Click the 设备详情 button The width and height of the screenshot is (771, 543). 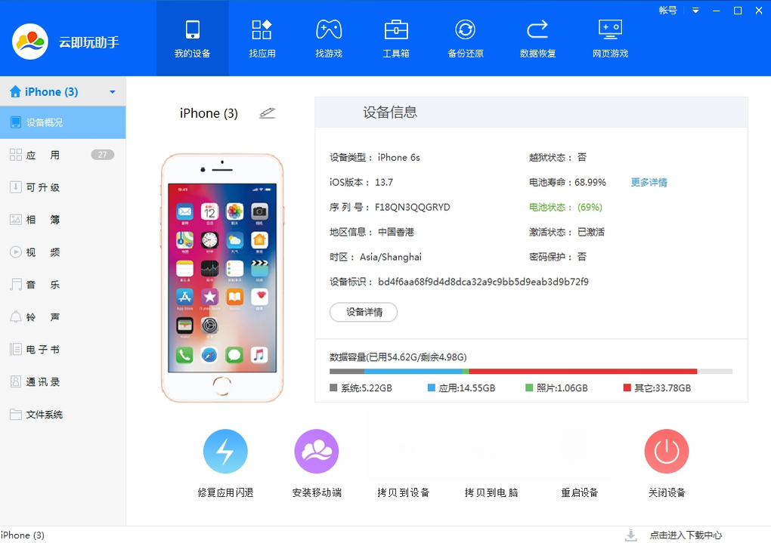pyautogui.click(x=364, y=312)
